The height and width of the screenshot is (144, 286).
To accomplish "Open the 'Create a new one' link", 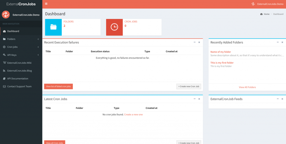I will pyautogui.click(x=133, y=114).
